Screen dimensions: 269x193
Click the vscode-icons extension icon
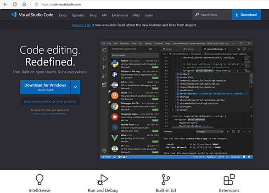click(115, 127)
